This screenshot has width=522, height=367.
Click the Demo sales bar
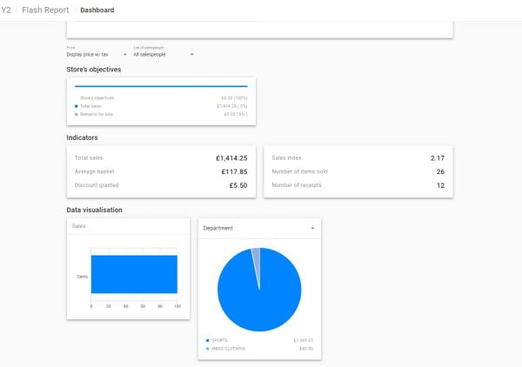pyautogui.click(x=134, y=274)
